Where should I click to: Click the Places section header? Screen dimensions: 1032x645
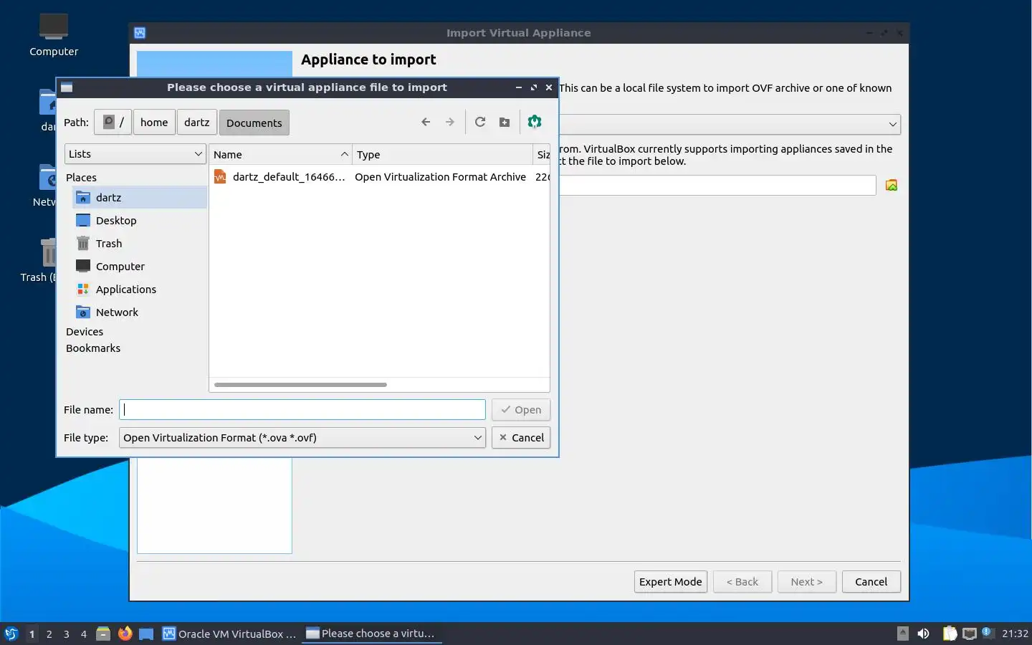[81, 178]
